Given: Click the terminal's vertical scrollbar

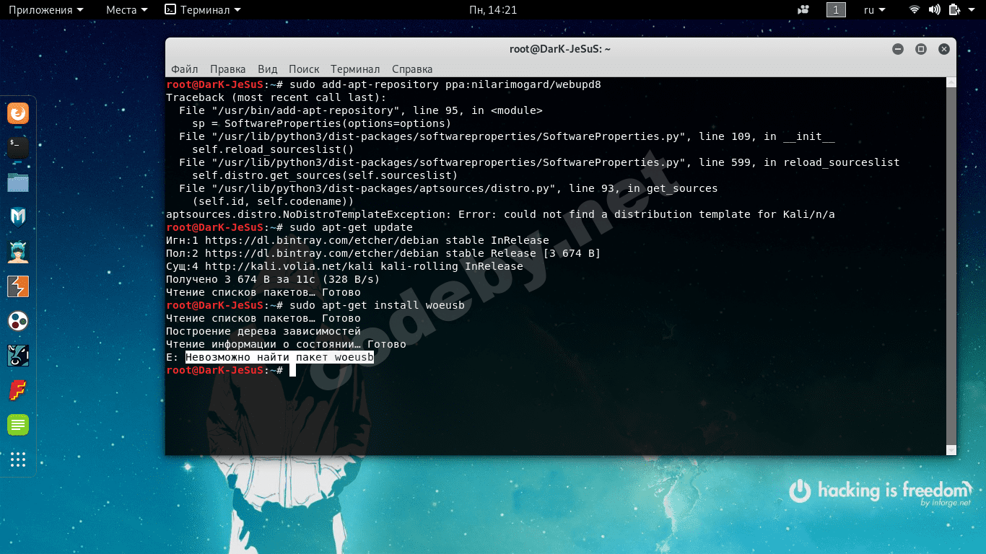Looking at the screenshot, I should pos(951,265).
